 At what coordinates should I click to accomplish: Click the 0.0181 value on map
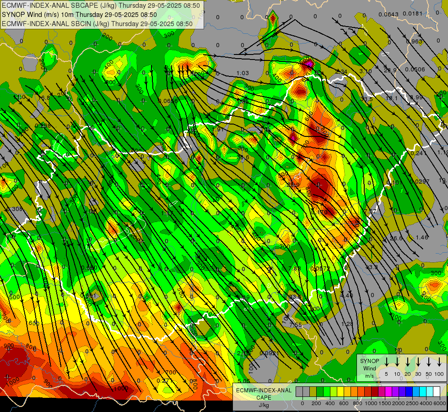coord(412,13)
